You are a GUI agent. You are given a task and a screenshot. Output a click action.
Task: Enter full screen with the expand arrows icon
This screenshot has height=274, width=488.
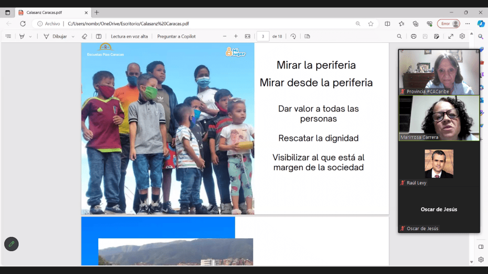tap(451, 36)
